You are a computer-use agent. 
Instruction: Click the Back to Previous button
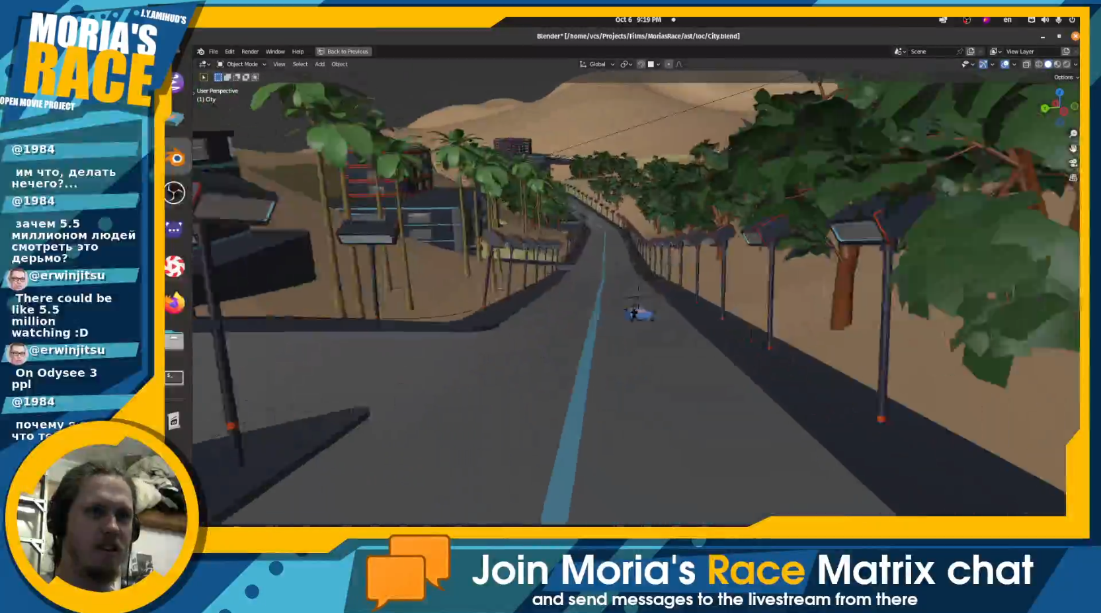pos(343,52)
